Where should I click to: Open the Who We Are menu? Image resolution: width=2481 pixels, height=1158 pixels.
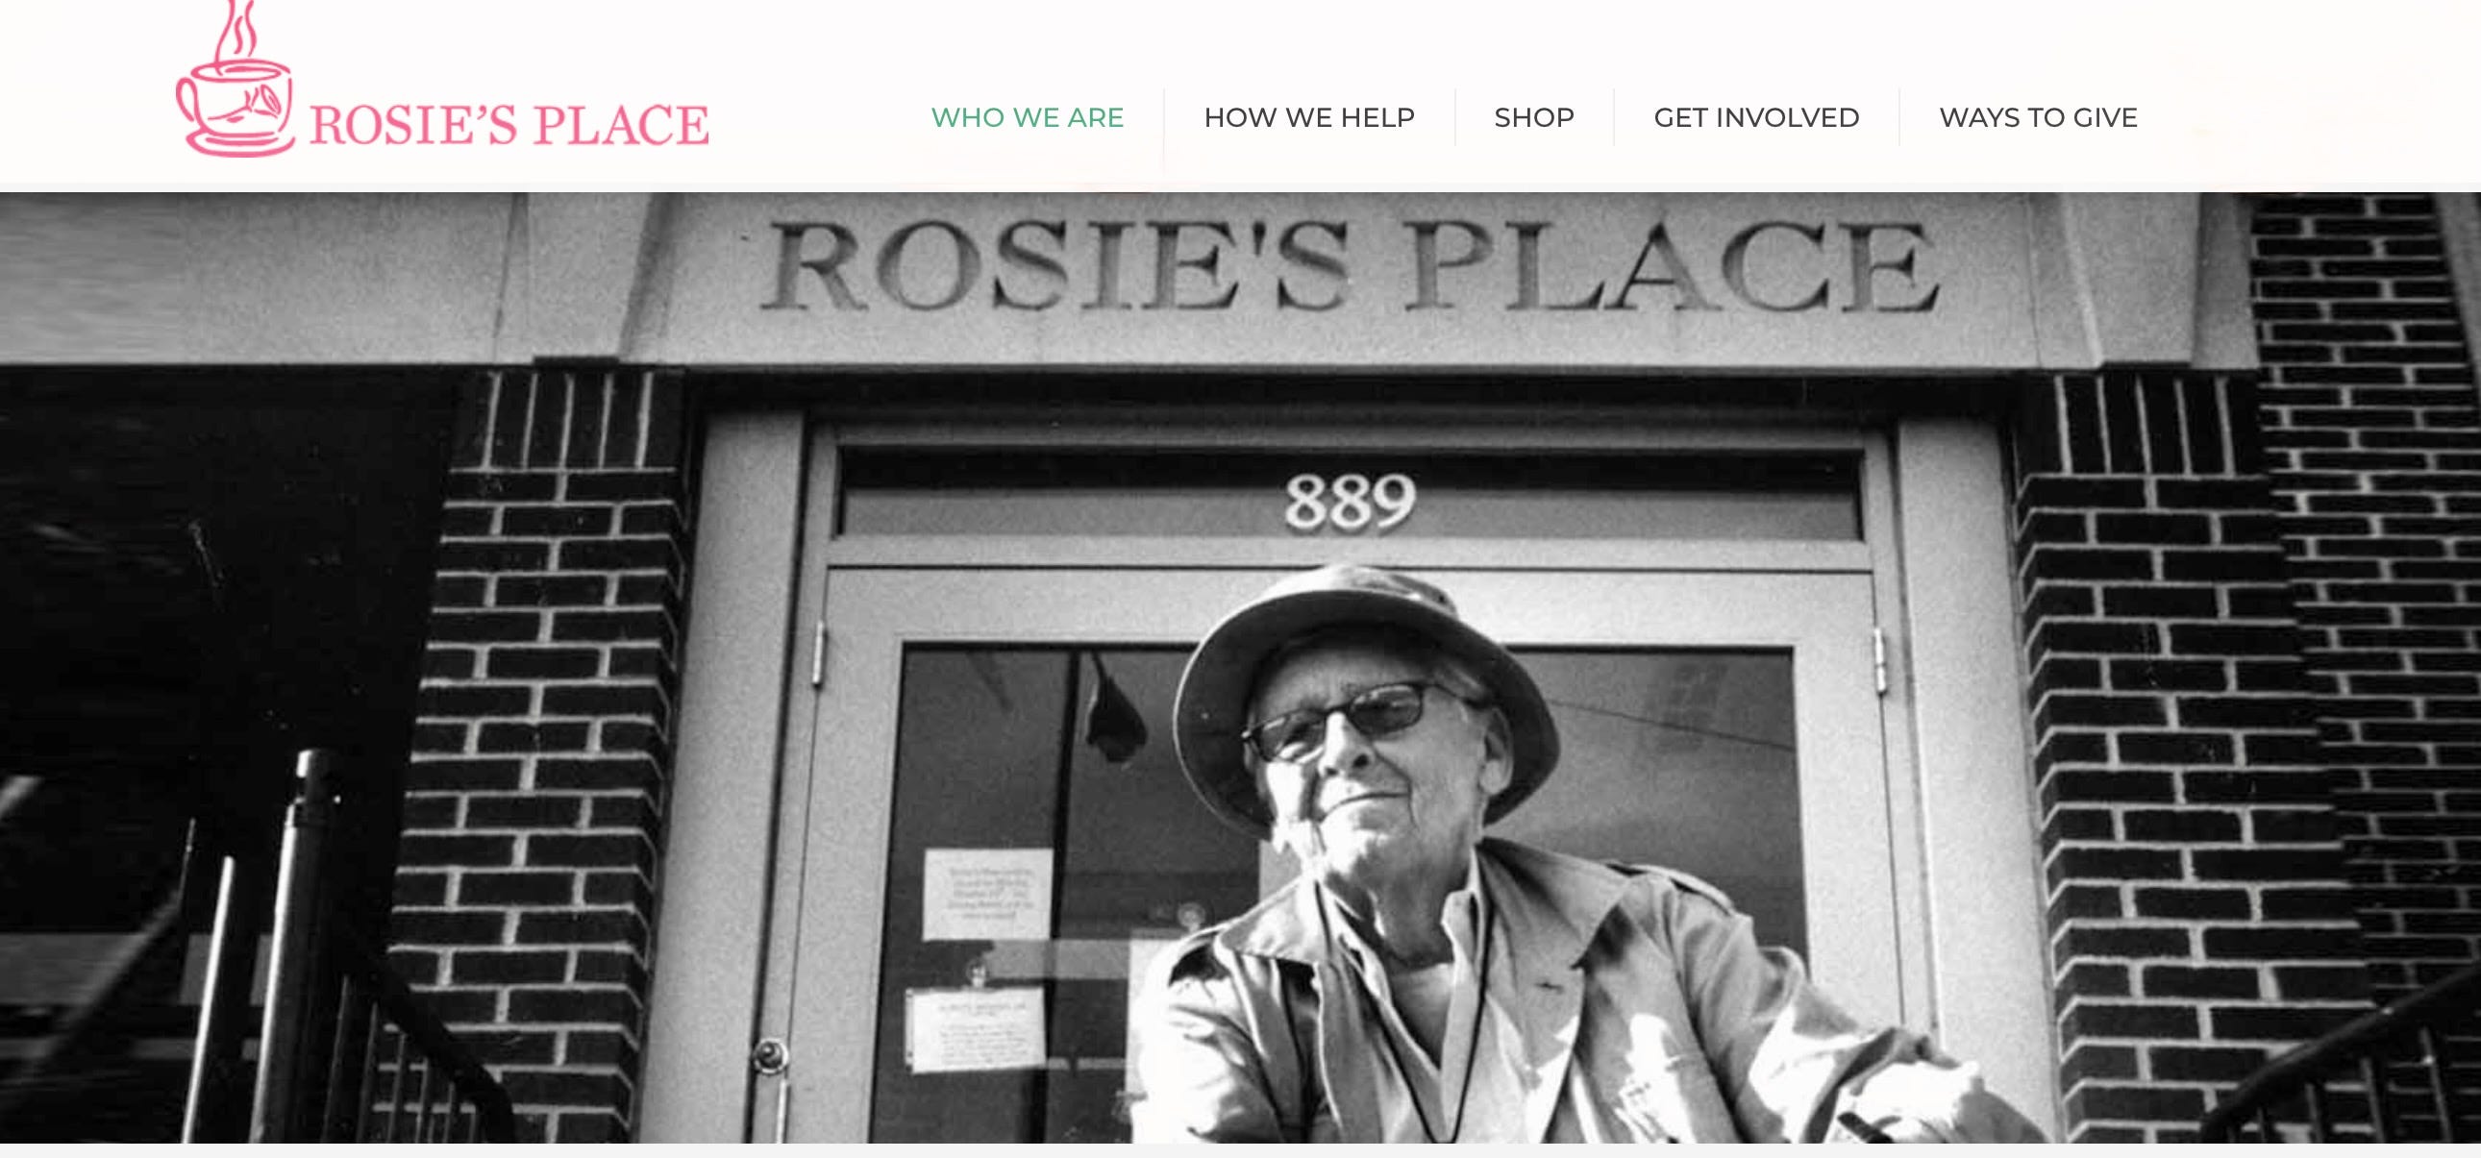coord(1028,117)
